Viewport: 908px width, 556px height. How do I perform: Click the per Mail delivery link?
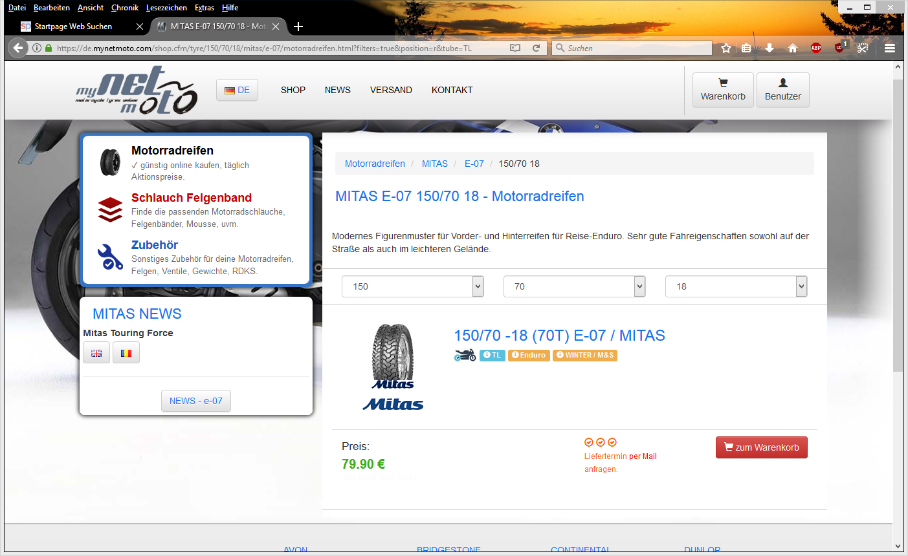(x=643, y=456)
